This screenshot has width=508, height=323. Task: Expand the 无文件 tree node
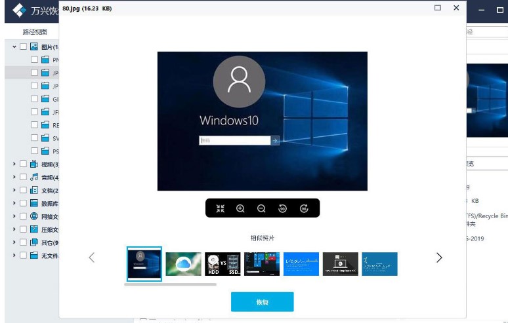click(x=14, y=255)
